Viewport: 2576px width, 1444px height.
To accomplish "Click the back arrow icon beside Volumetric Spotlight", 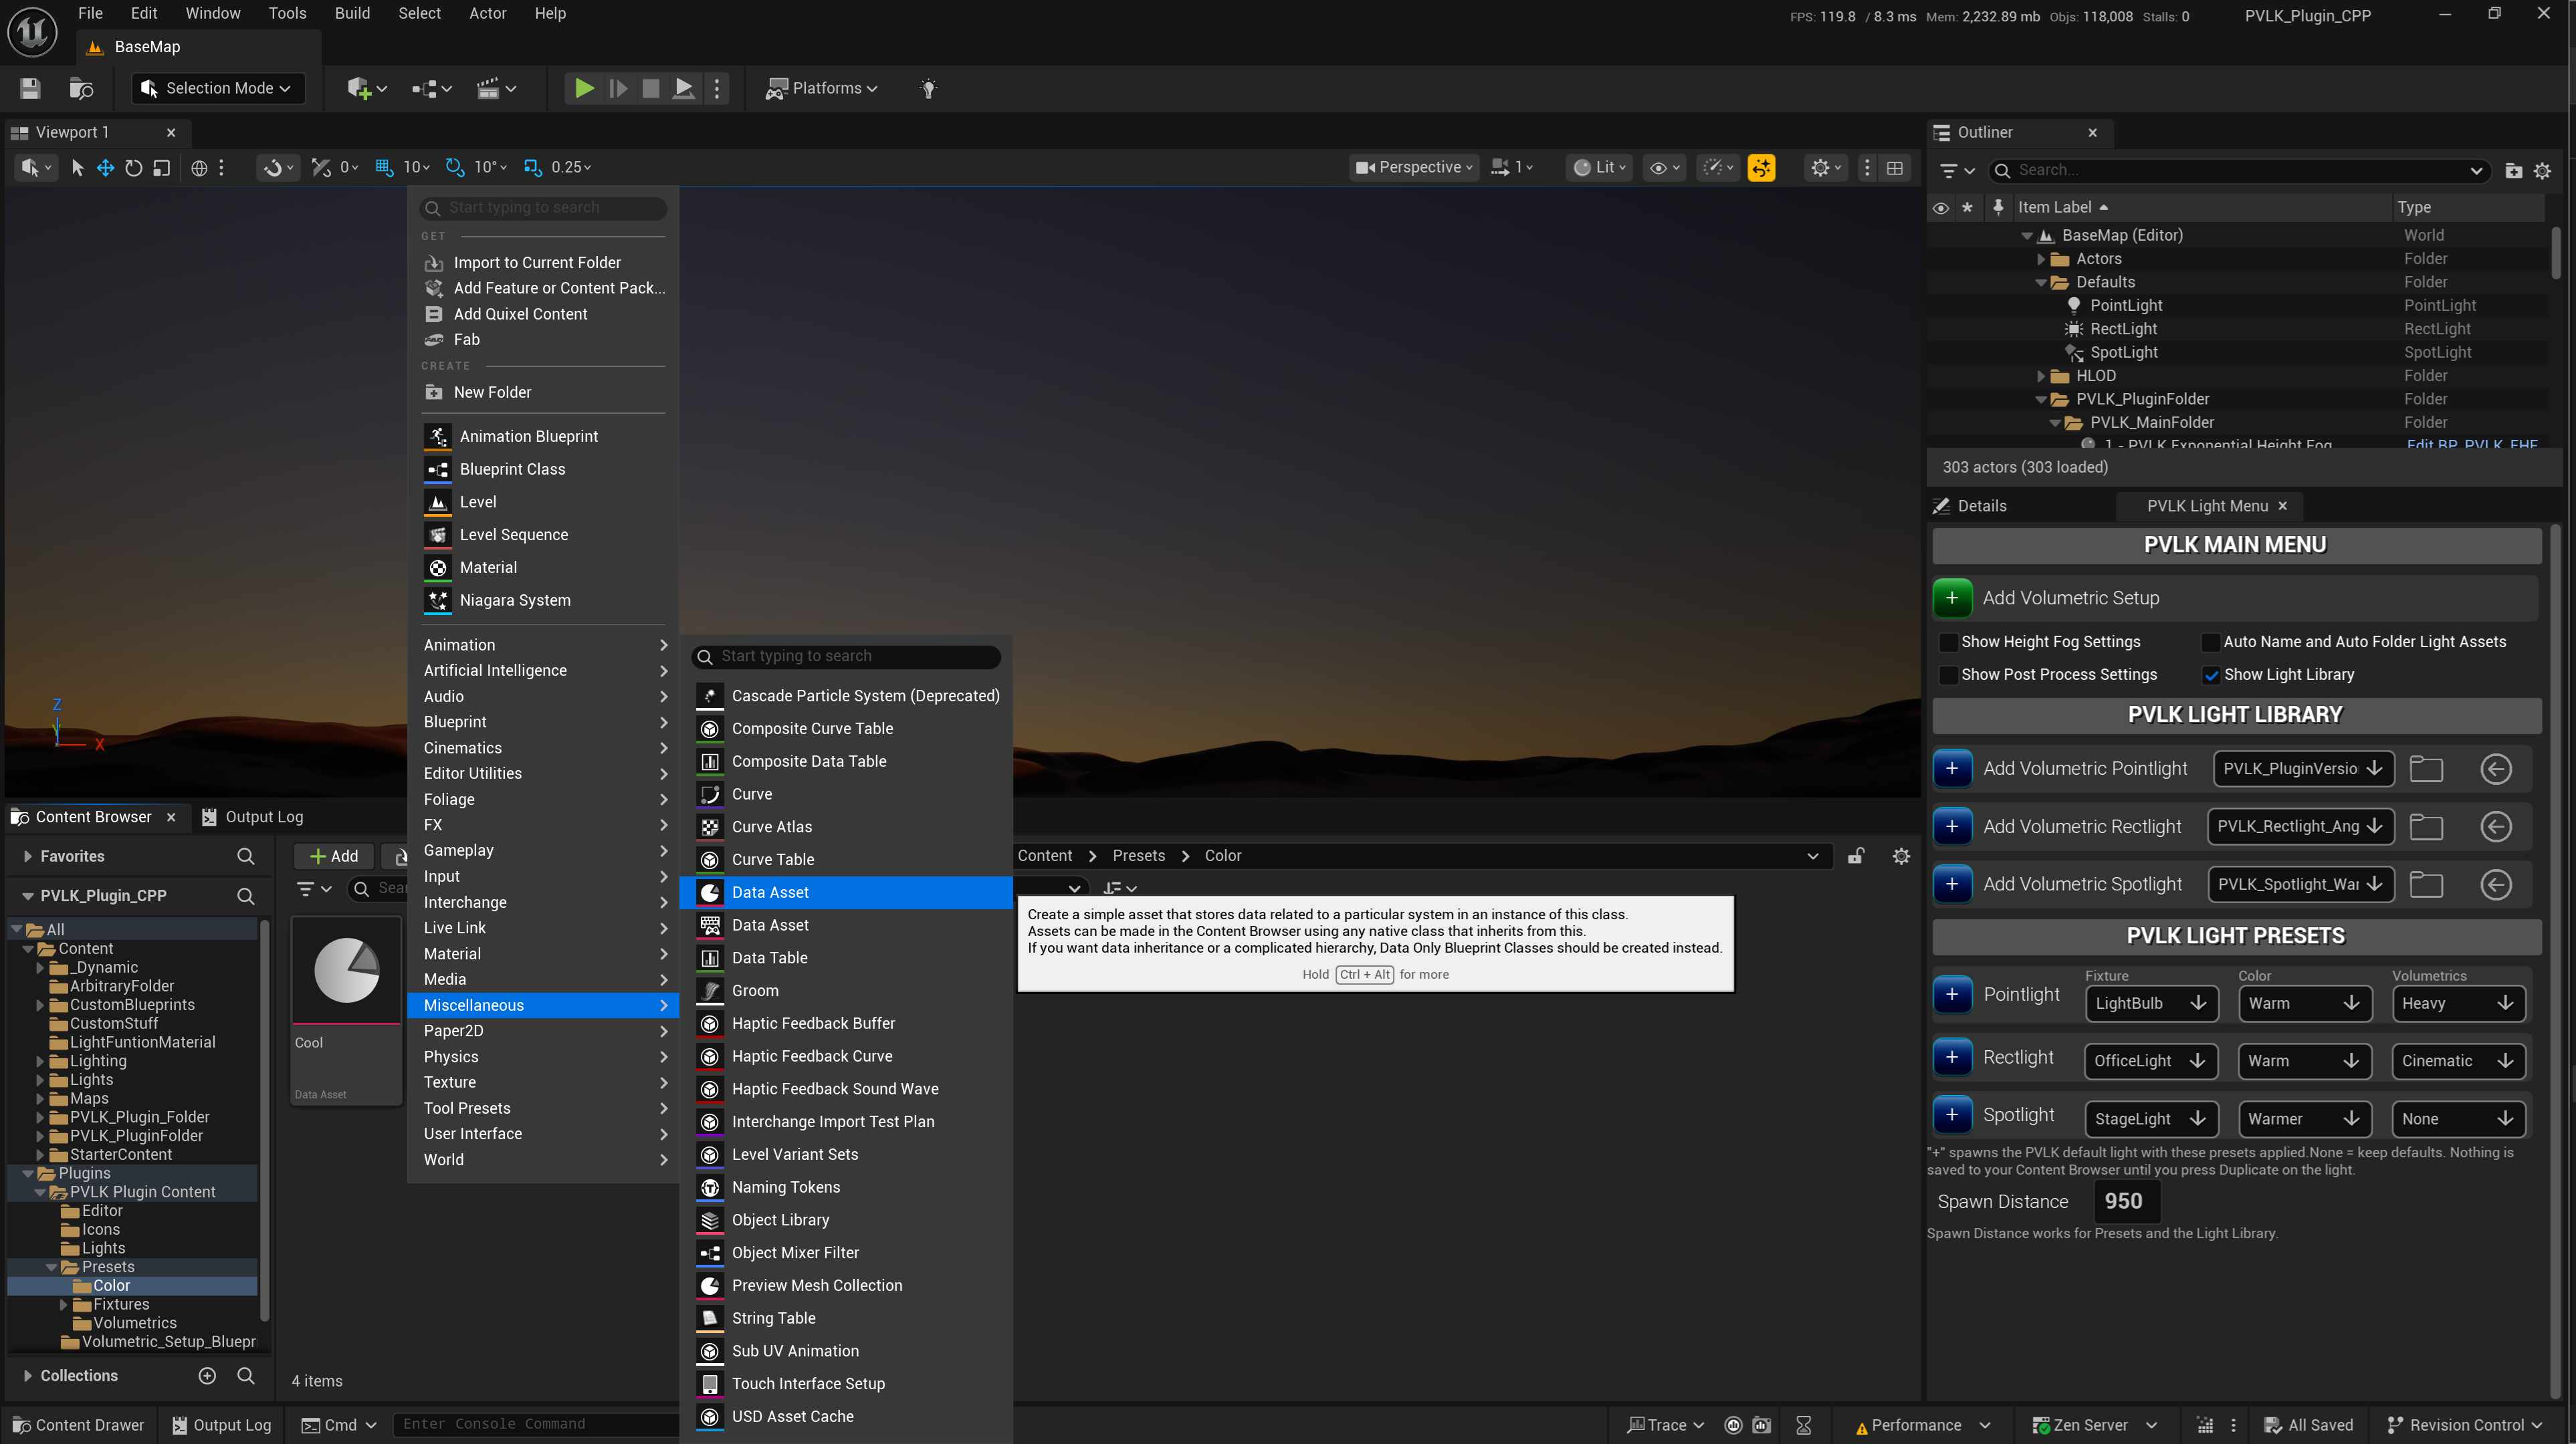I will click(x=2496, y=885).
